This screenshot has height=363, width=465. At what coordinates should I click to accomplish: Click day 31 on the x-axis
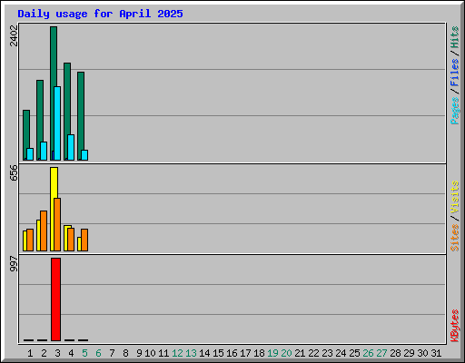[436, 353]
